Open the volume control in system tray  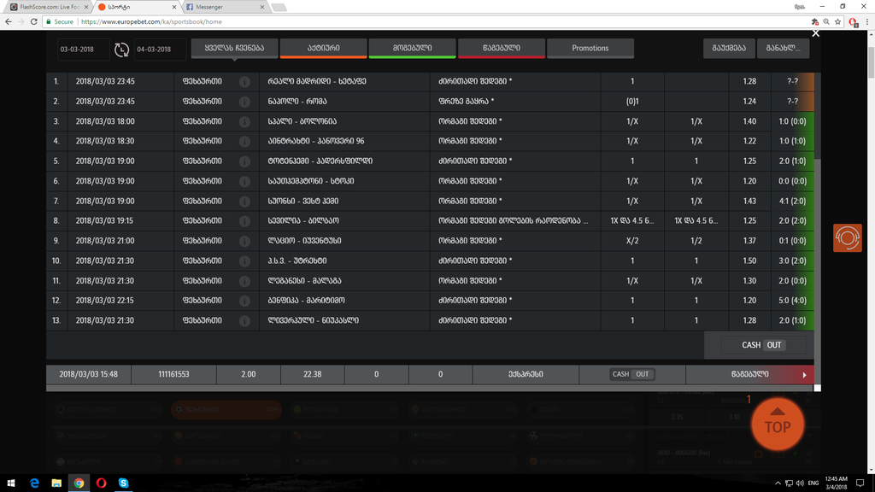tap(800, 483)
